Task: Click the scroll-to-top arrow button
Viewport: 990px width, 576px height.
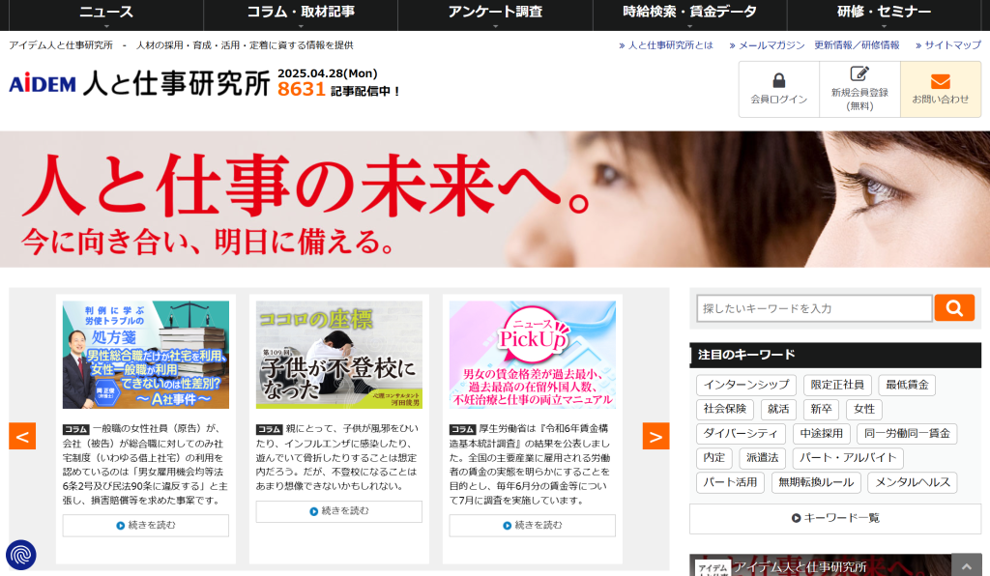Action: point(966,566)
